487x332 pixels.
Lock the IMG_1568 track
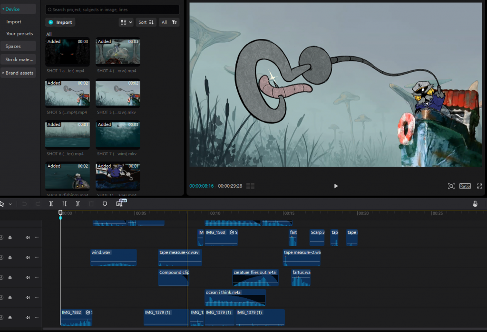pos(10,237)
